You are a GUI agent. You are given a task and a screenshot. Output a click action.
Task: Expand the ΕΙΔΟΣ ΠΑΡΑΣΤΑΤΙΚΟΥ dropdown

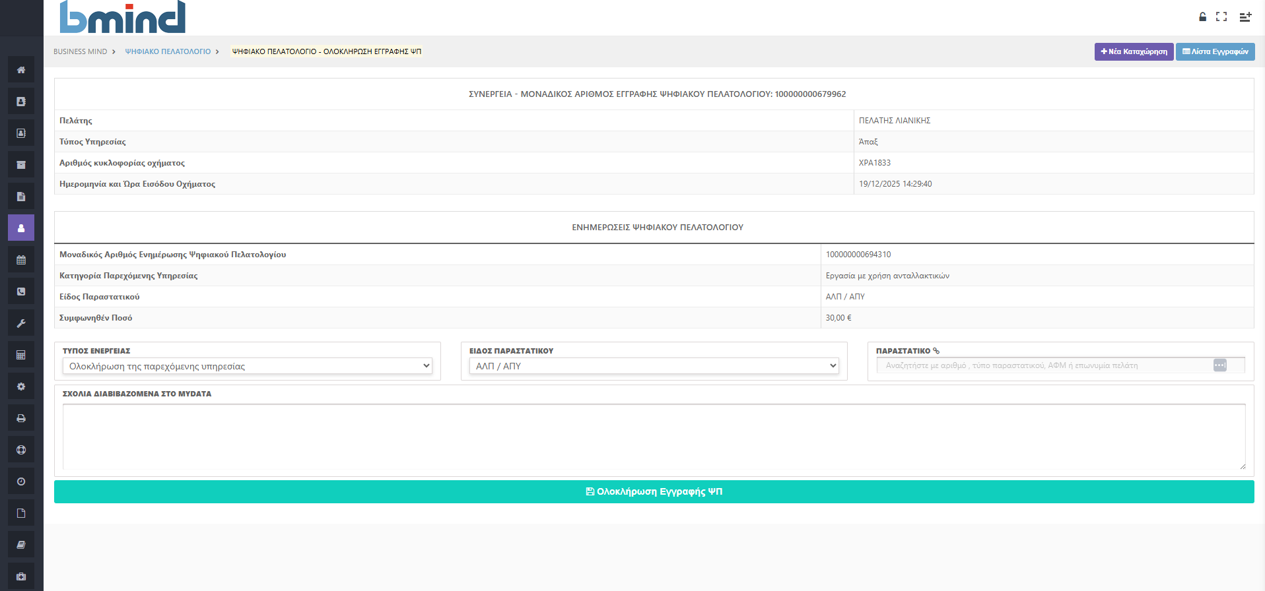tap(654, 366)
